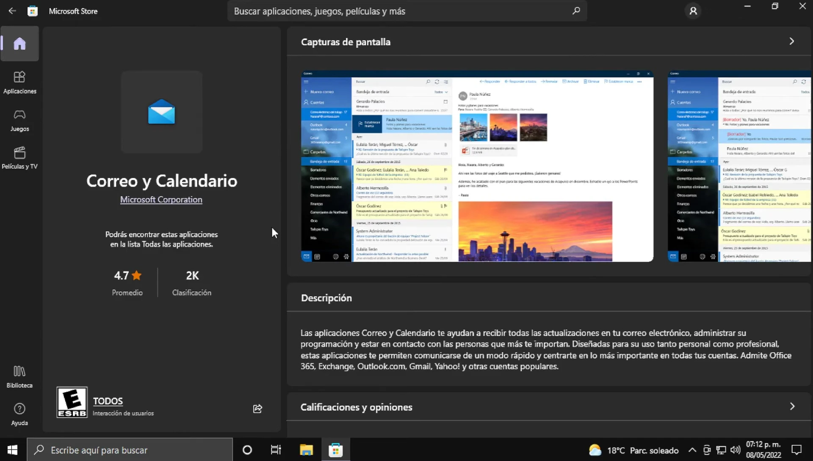Viewport: 813px width, 461px height.
Task: Minimize the Microsoft Store window
Action: [747, 6]
